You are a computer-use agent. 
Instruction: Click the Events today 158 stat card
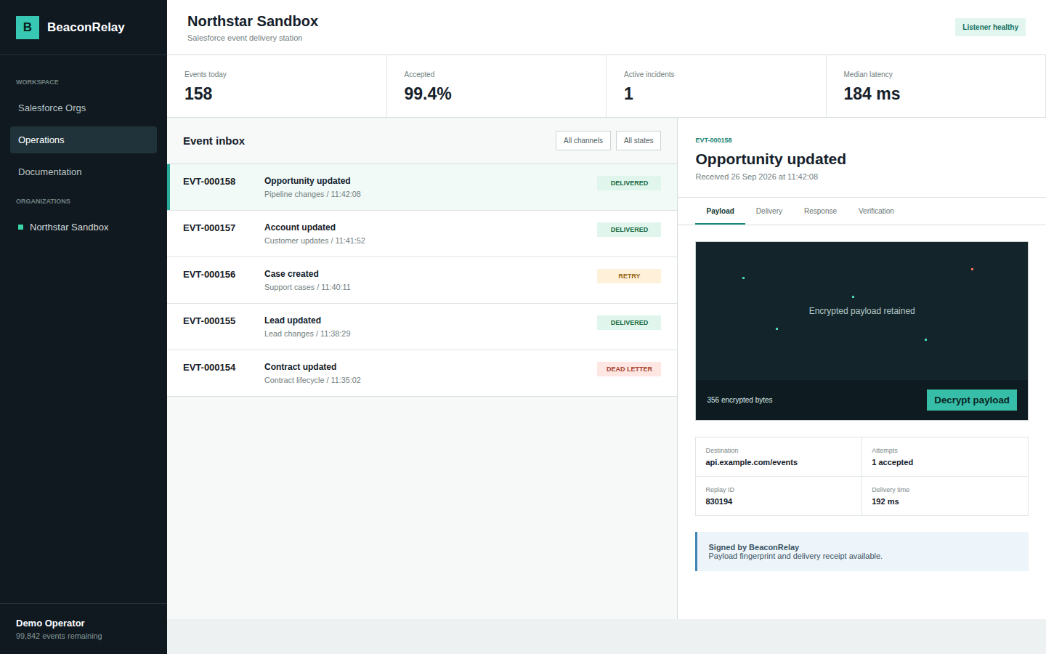tap(277, 86)
